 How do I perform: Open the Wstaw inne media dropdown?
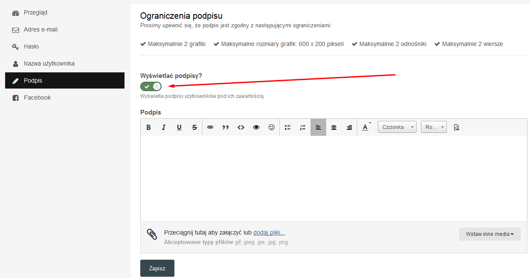pos(489,234)
